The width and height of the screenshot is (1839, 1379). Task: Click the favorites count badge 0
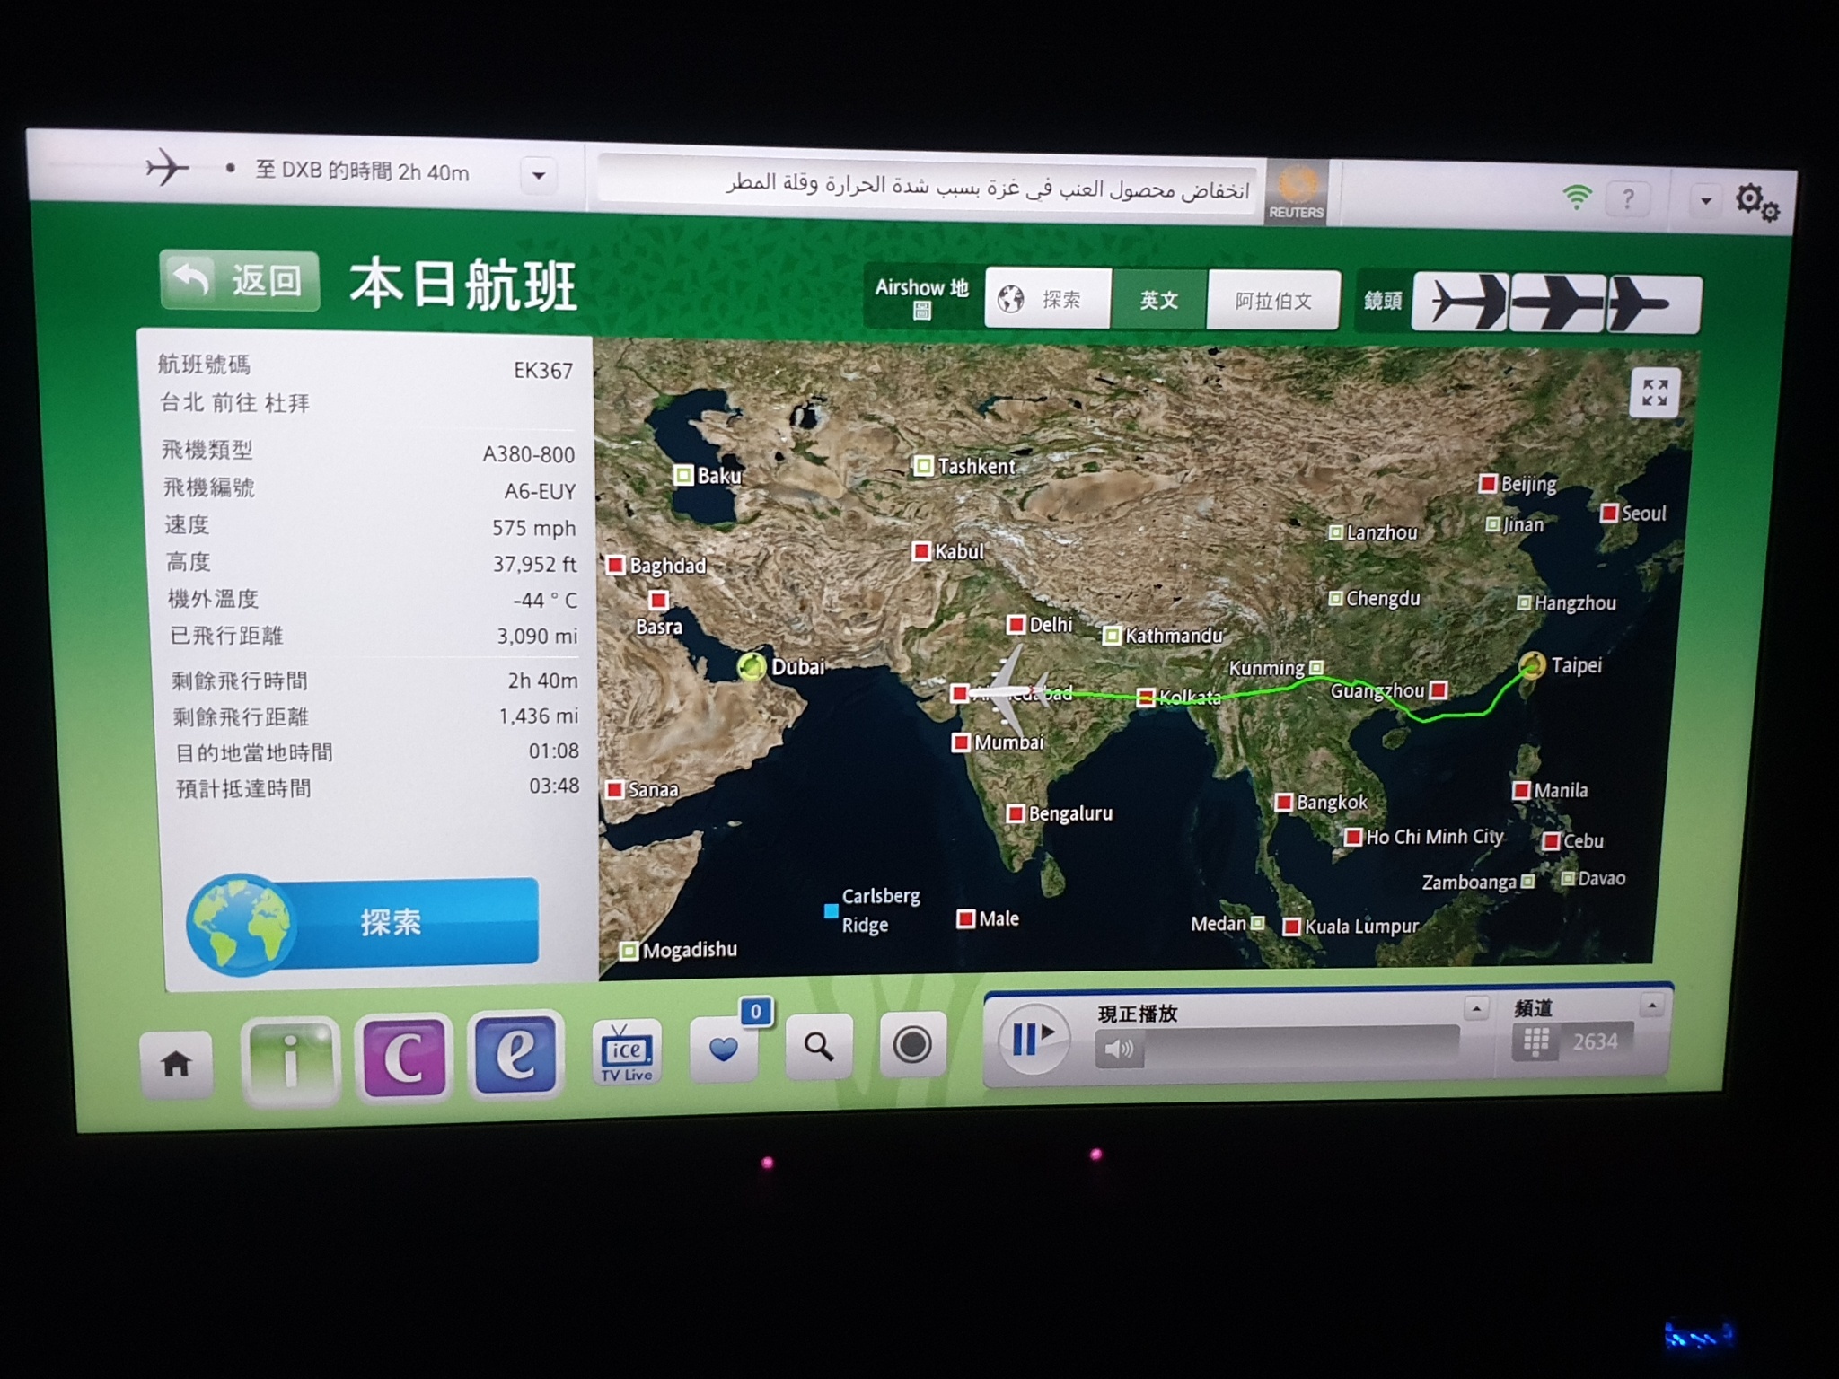pyautogui.click(x=755, y=1012)
